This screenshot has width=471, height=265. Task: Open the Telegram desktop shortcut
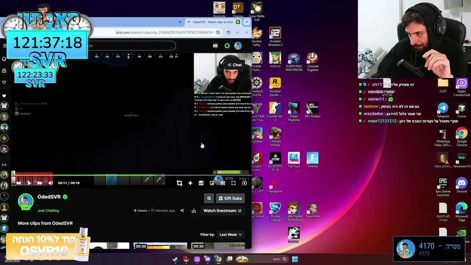click(443, 110)
